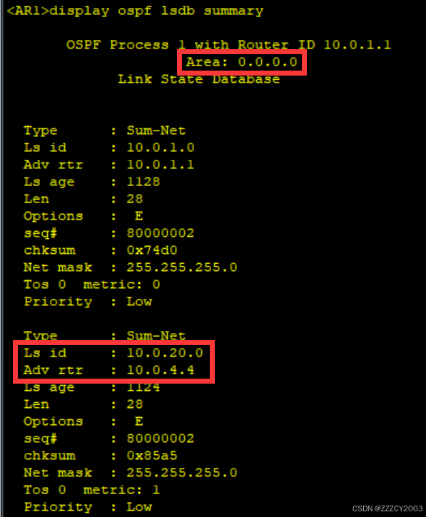Select Ls id value 10.0.1.0
426x517 pixels.
(161, 148)
